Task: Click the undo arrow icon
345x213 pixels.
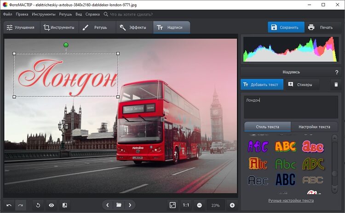Action: pyautogui.click(x=9, y=205)
